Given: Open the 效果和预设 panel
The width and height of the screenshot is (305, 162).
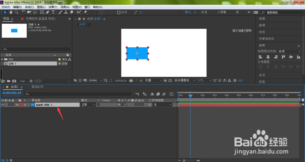Looking at the screenshot, I should pyautogui.click(x=266, y=39).
